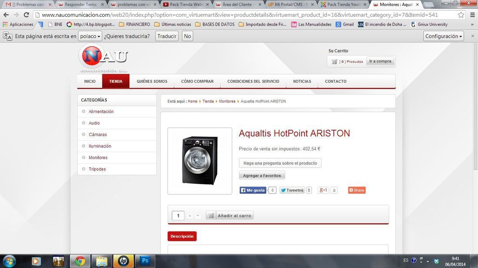
Task: Select the Cámaras category
Action: [x=98, y=134]
